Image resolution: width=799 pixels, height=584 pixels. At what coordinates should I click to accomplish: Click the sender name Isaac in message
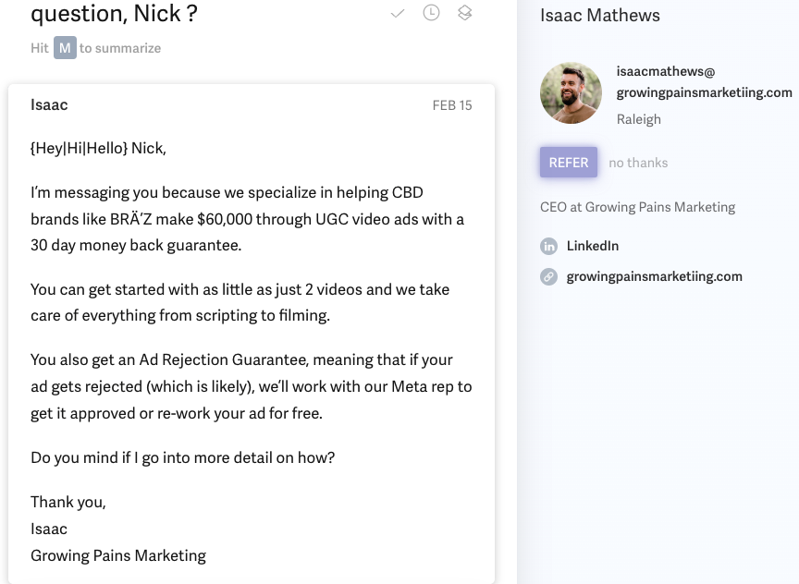49,105
